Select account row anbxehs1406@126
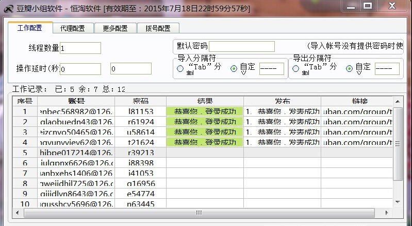Image resolution: width=412 pixels, height=226 pixels. click(76, 173)
